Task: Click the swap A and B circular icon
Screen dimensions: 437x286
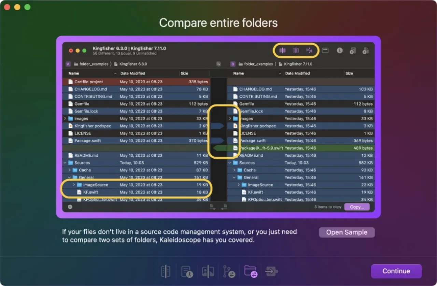Action: tap(218, 64)
